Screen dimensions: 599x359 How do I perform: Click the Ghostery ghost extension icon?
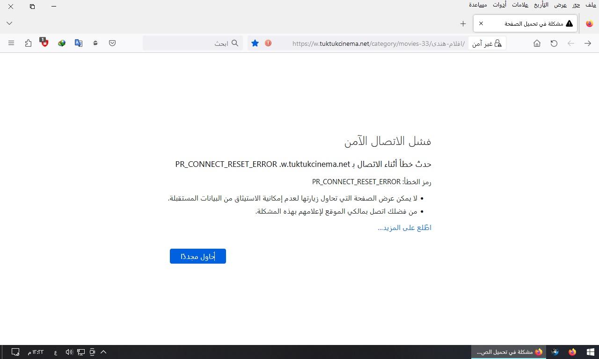(95, 43)
